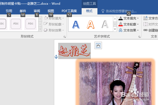
Task: Click the 文本填充 black A icon
Action: point(121,18)
